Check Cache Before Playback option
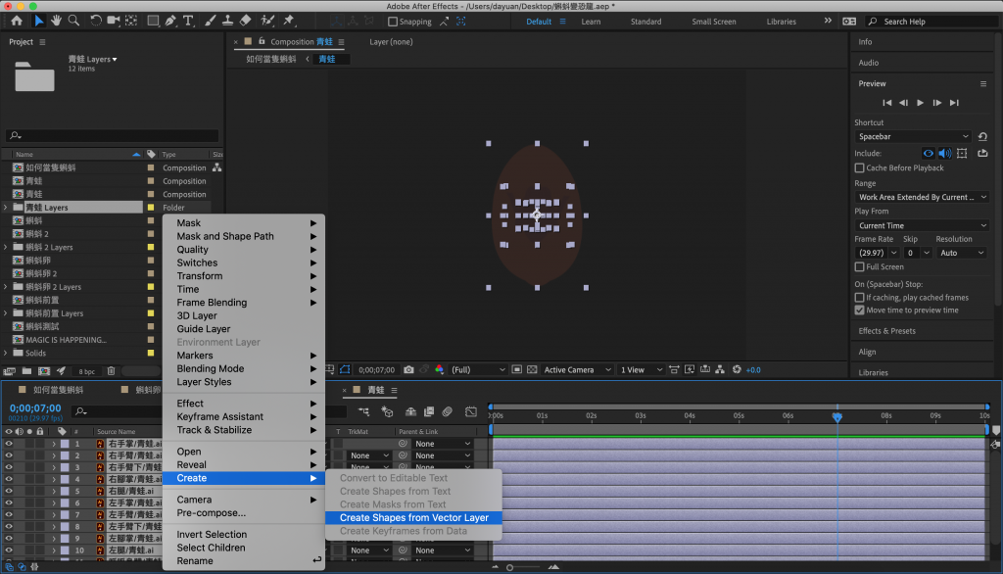The height and width of the screenshot is (574, 1003). point(860,167)
